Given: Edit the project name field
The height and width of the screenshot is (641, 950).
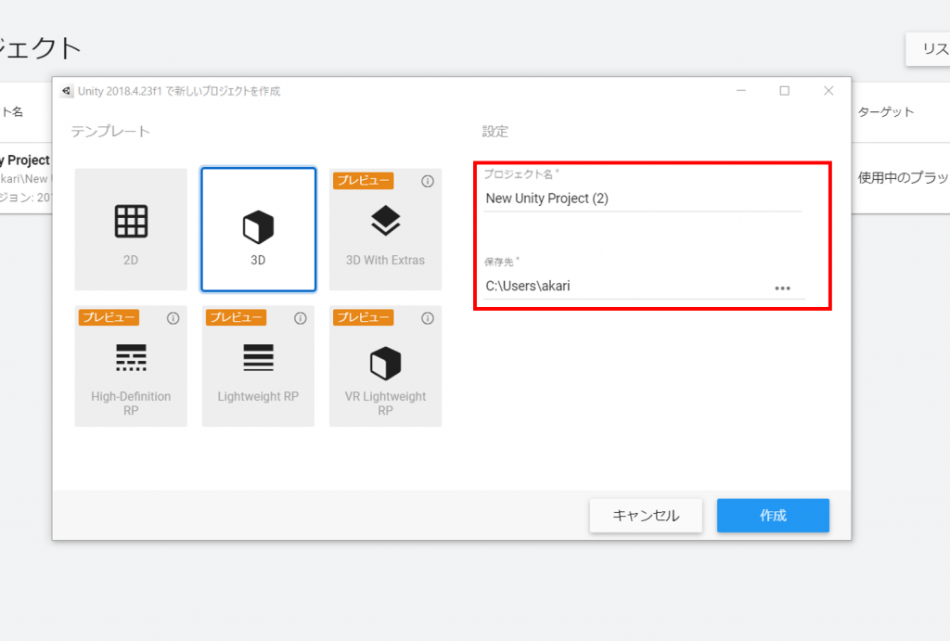Looking at the screenshot, I should tap(643, 199).
